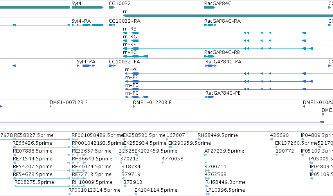Screen dimensions: 333x196
Task: Click the 370213 feature label
Action: [x=130, y=159]
